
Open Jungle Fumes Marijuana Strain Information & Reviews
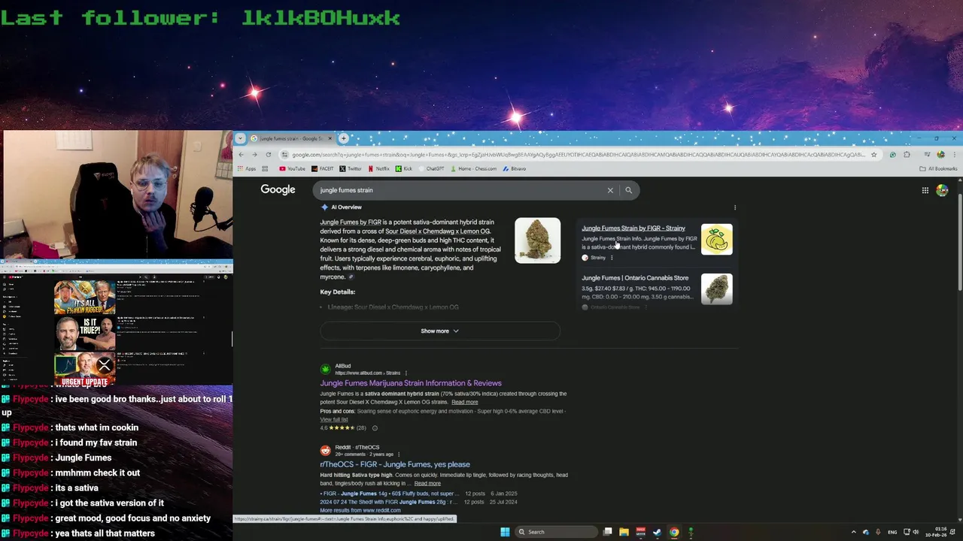(411, 383)
